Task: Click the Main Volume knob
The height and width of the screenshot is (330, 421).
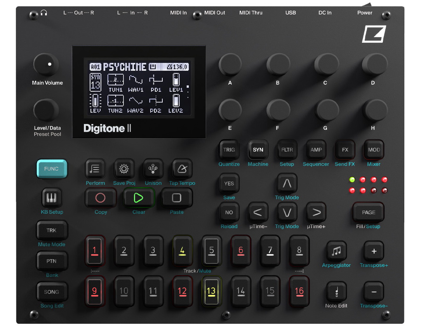Action: 46,65
